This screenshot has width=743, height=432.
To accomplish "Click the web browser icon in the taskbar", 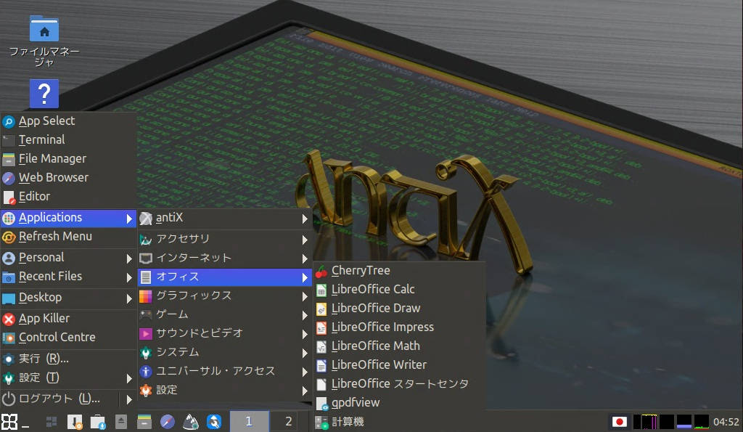I will pos(168,422).
